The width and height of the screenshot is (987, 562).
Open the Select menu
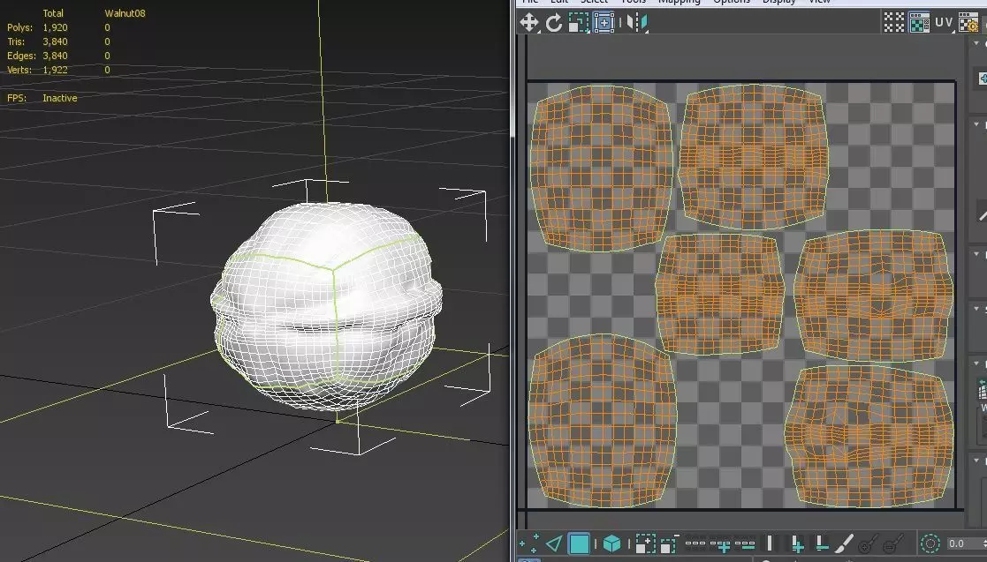(x=594, y=2)
